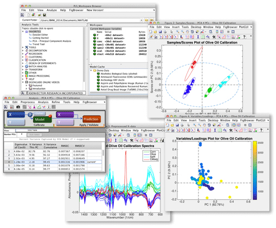Click the save floppy icon in Workspace Browser toolbar
The height and width of the screenshot is (228, 276).
coord(44,15)
